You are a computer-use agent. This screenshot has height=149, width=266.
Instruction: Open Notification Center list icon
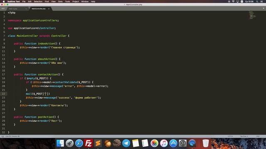click(262, 2)
